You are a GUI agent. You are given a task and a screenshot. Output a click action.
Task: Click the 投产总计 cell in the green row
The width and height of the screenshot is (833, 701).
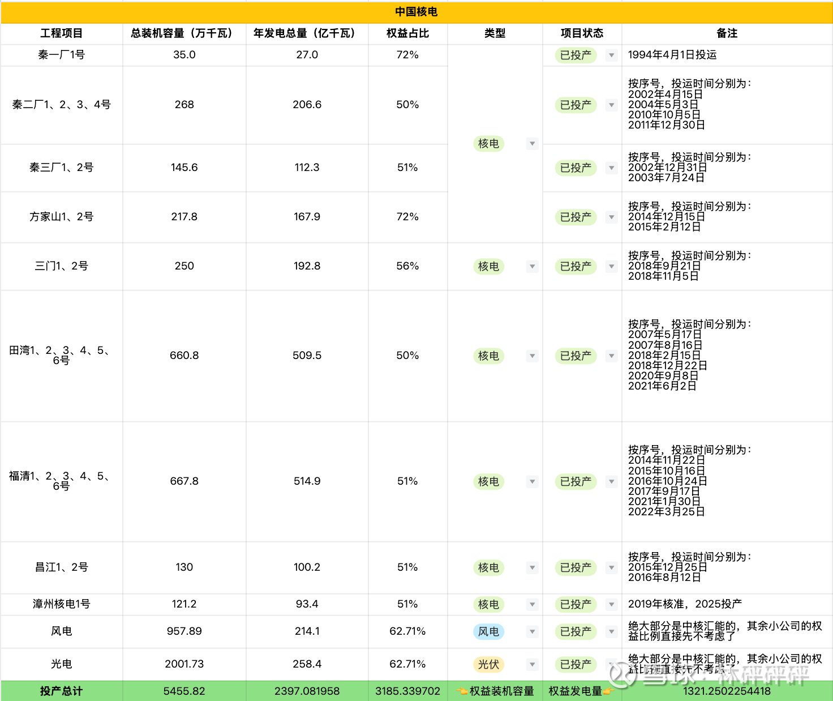[62, 691]
